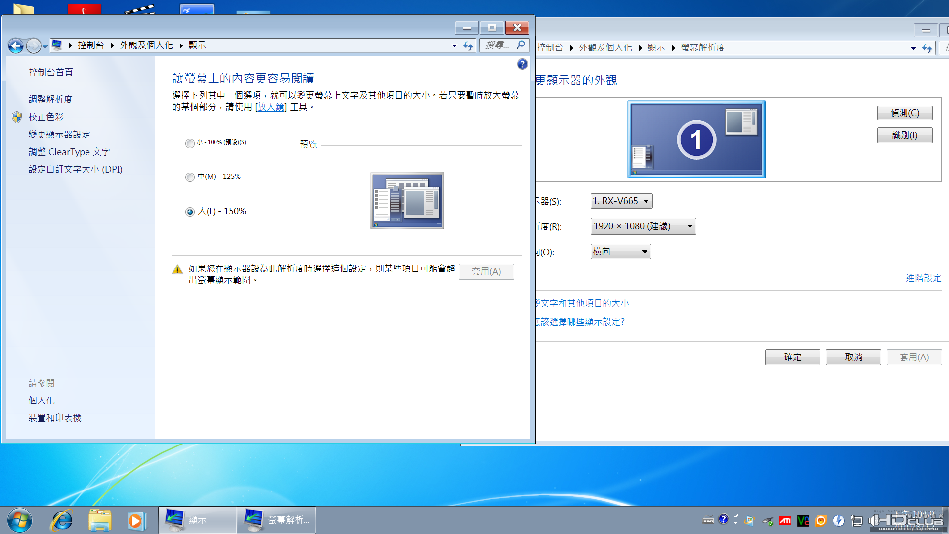Viewport: 949px width, 534px height.
Task: Click 外觀及個人化 in the breadcrumb path
Action: (x=146, y=45)
